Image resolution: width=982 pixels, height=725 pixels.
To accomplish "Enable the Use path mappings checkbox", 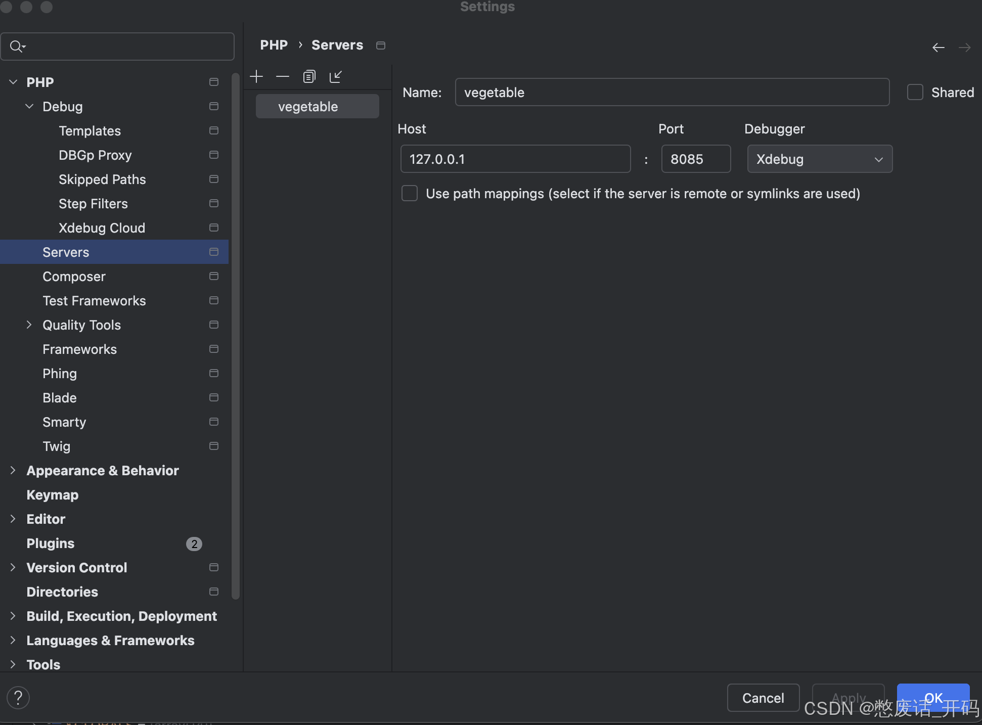I will point(410,193).
